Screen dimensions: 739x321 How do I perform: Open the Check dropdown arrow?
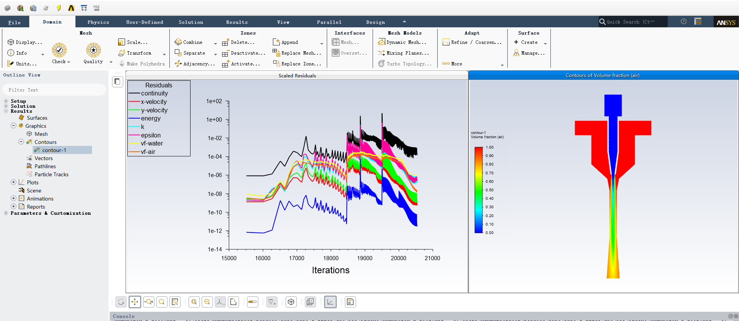pos(69,62)
